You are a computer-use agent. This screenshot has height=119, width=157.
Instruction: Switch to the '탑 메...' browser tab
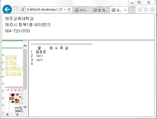[x=101, y=10]
